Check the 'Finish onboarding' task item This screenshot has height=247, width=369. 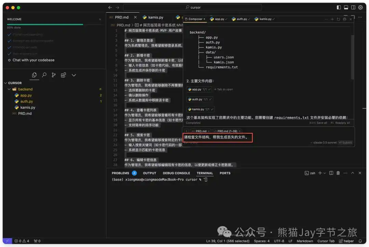tap(27, 34)
